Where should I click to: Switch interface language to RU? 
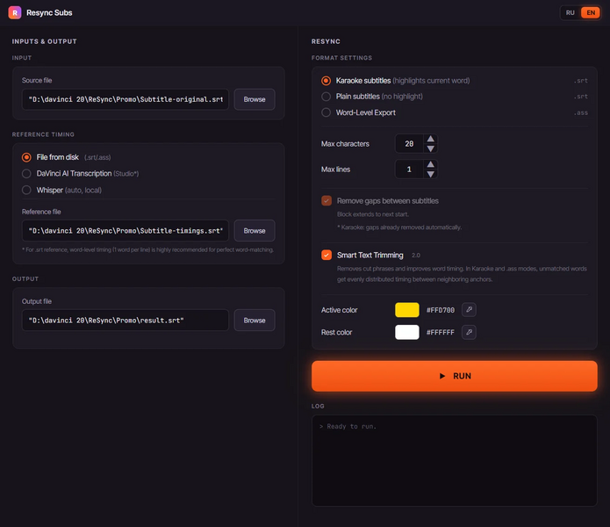click(570, 12)
